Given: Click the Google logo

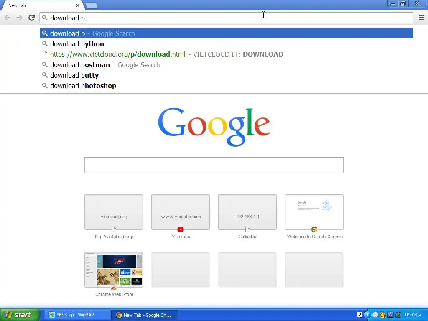Looking at the screenshot, I should [214, 127].
